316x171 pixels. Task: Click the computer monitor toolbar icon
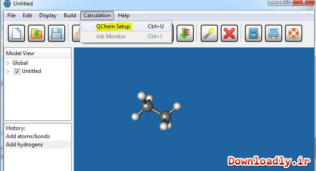[x=274, y=33]
